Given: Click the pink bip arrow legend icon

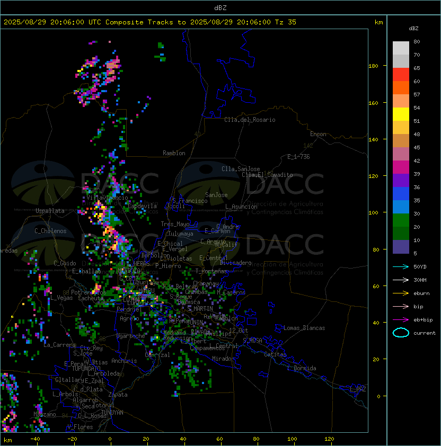Looking at the screenshot, I should (x=401, y=306).
